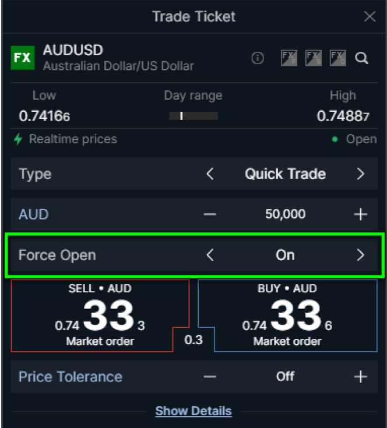Click the Force Open On value

(285, 255)
